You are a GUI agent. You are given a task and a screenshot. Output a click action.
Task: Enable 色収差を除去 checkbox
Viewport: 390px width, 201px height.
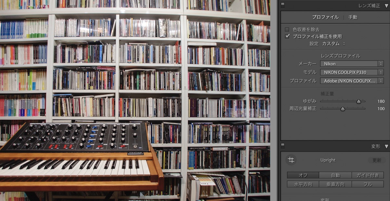287,30
